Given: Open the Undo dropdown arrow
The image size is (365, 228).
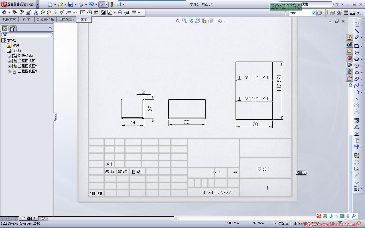Looking at the screenshot, I should click(96, 4).
